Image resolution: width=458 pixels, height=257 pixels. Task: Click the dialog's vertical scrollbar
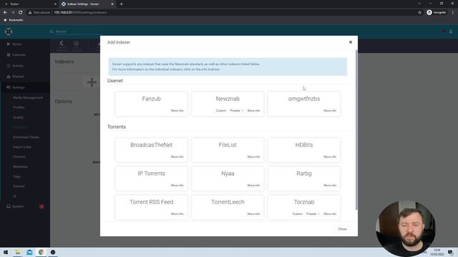[x=356, y=130]
